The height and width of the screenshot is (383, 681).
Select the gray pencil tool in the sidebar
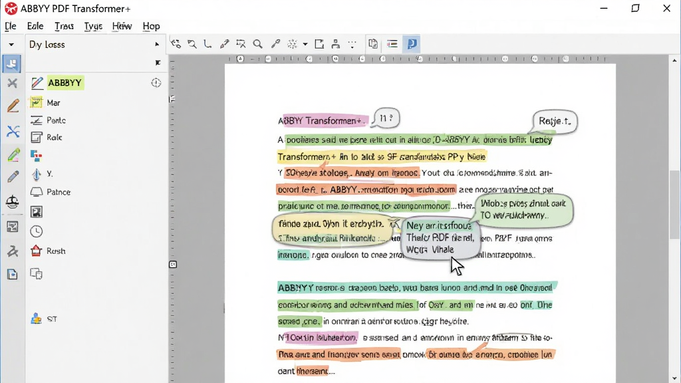13,177
